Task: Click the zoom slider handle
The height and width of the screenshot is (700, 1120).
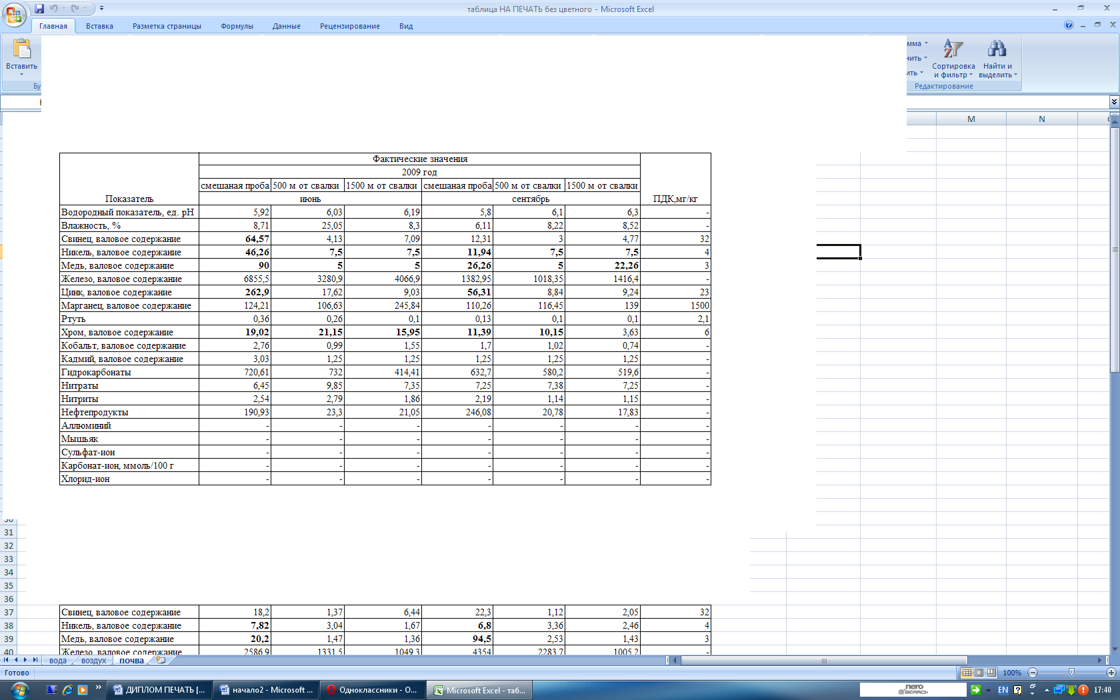Action: tap(1071, 673)
